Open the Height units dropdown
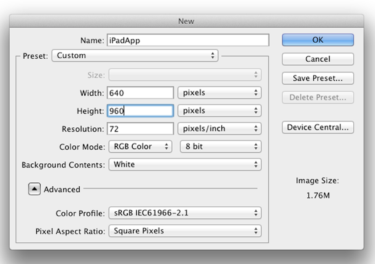This screenshot has width=375, height=264. [x=219, y=111]
